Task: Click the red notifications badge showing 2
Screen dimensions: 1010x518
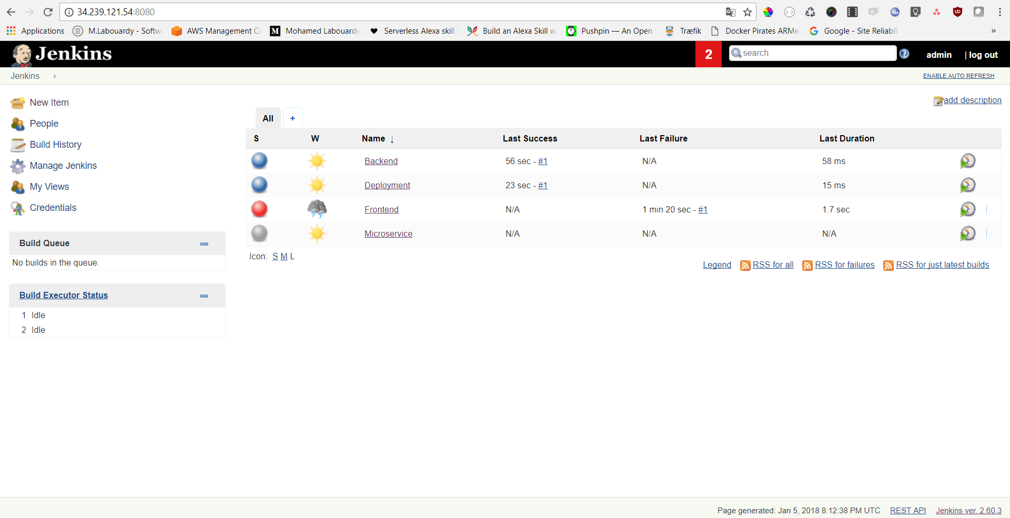Action: 709,54
